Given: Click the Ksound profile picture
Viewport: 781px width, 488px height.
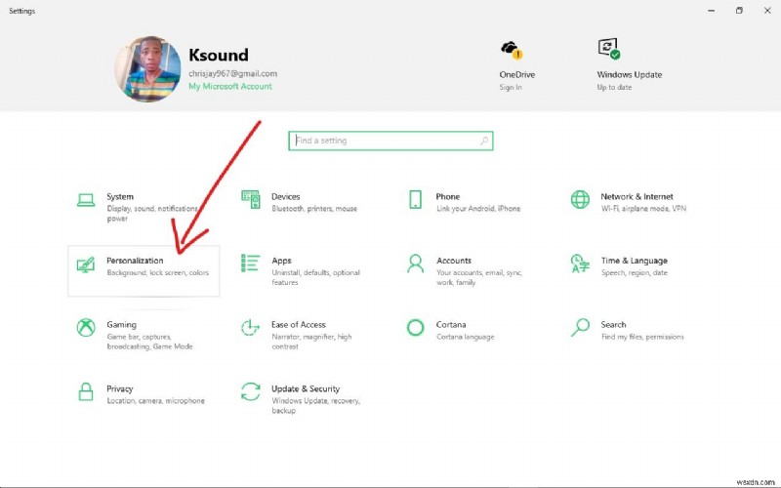Looking at the screenshot, I should [148, 68].
